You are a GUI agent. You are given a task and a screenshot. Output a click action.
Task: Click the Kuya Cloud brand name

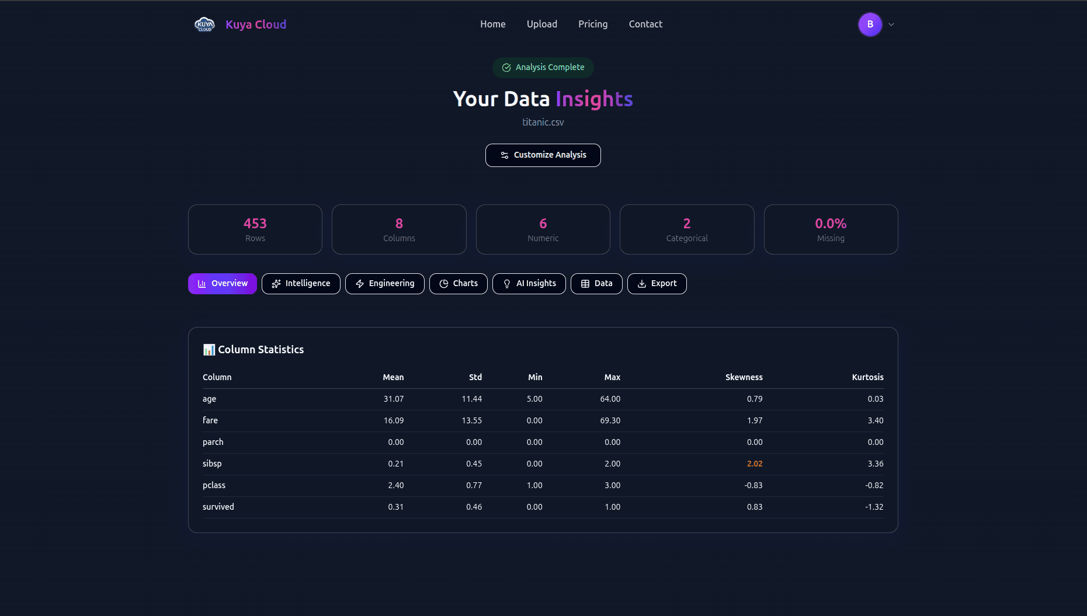[x=256, y=25]
